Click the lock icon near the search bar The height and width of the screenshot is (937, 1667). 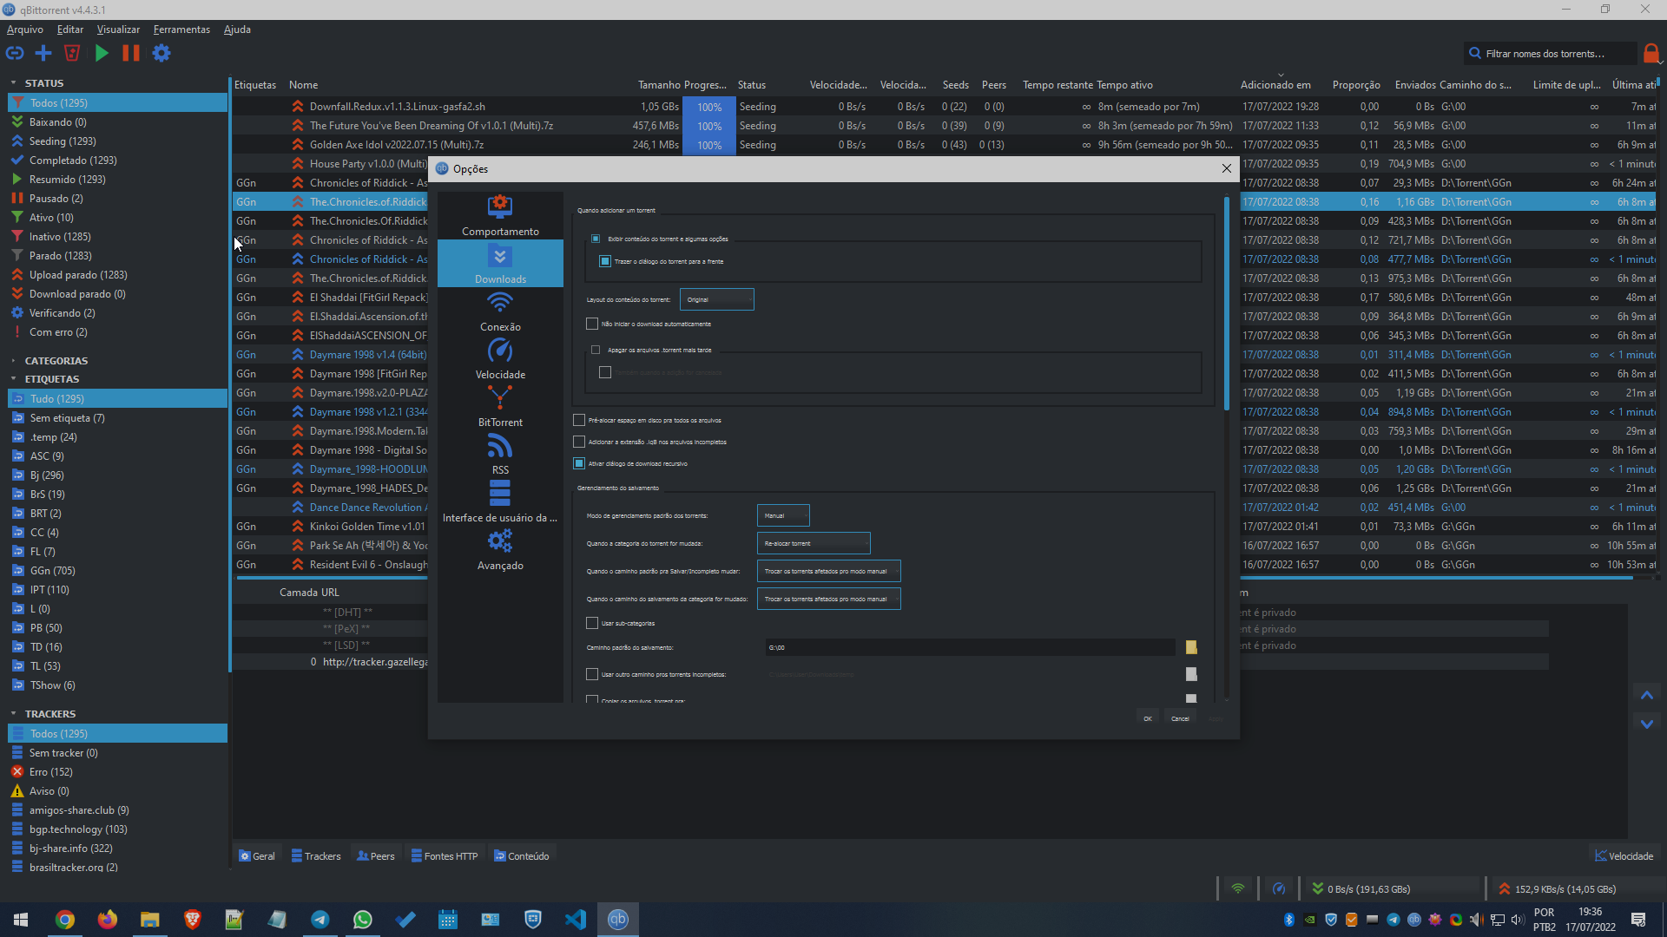coord(1651,53)
